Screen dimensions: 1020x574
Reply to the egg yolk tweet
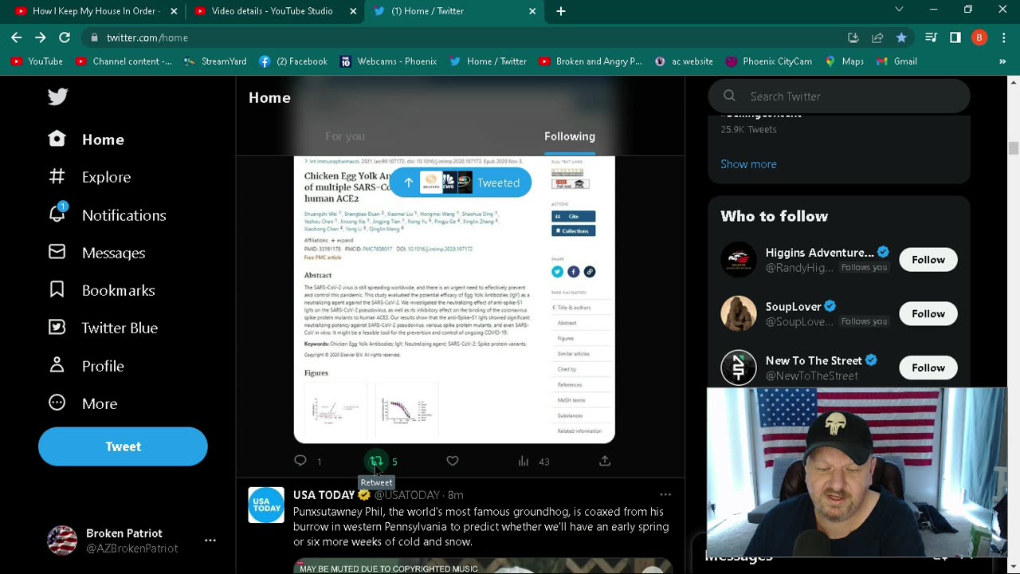[x=300, y=461]
